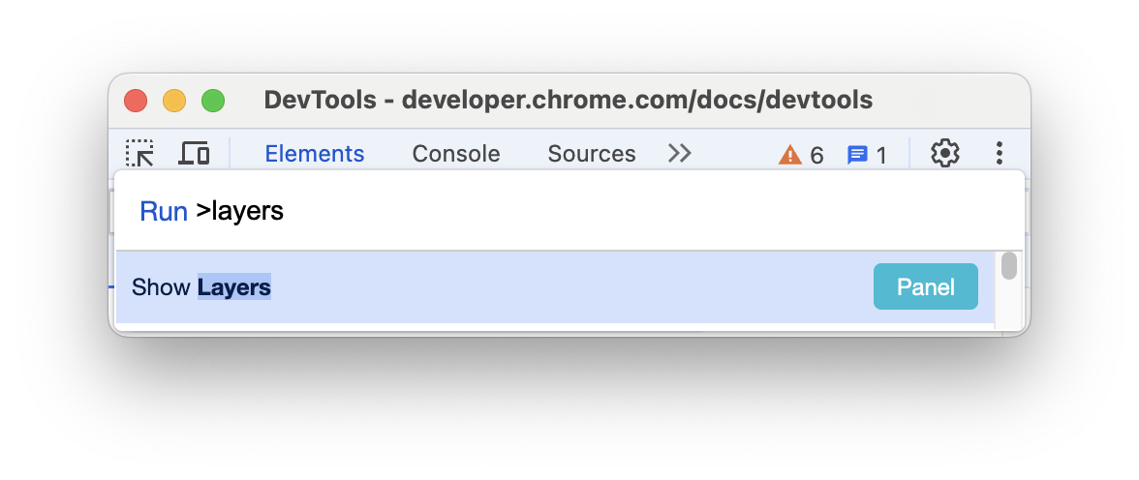The image size is (1139, 480).
Task: Open the blue issues message icon
Action: tap(857, 155)
